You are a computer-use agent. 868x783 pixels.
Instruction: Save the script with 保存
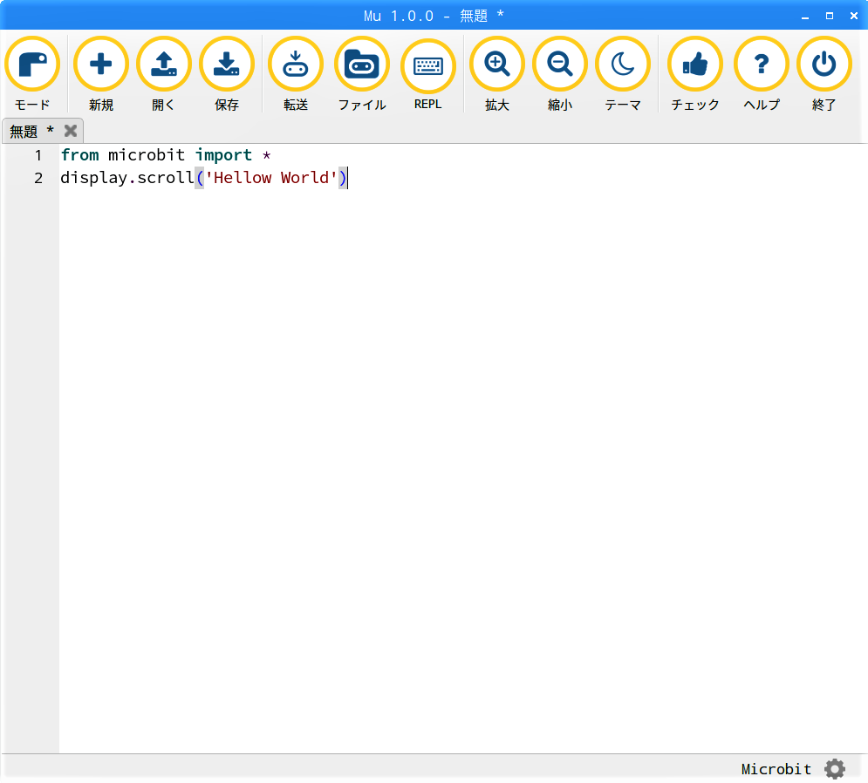(x=227, y=74)
